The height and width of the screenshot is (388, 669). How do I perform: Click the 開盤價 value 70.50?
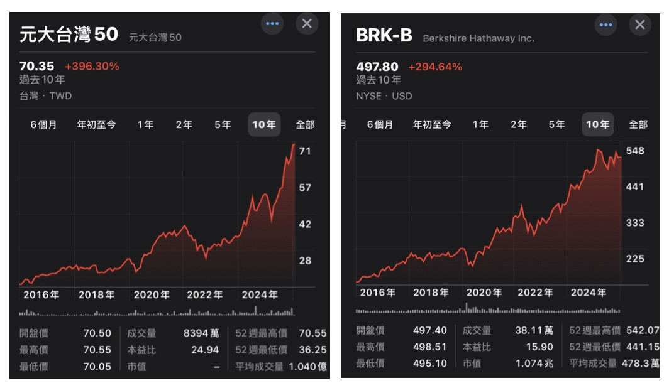tap(97, 333)
